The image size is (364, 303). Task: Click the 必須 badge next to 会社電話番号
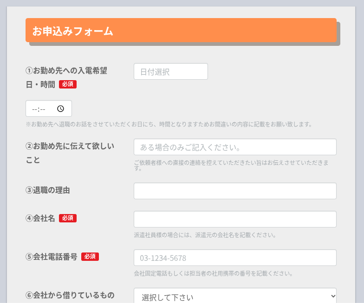pos(90,256)
